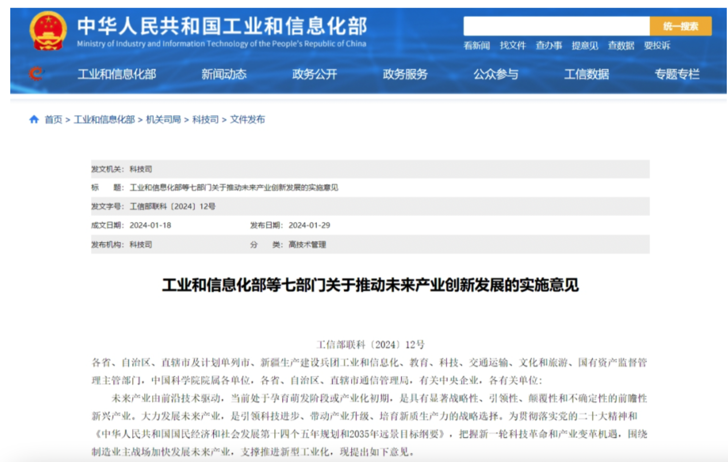Click the 统一搜索 search button
Screen dimensions: 728x462
click(x=681, y=26)
